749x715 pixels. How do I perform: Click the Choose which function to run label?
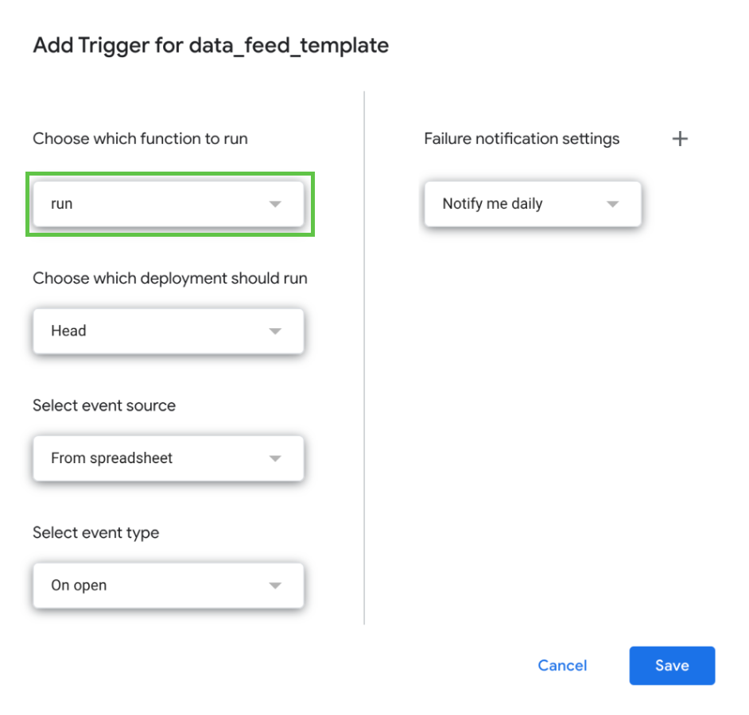(140, 139)
